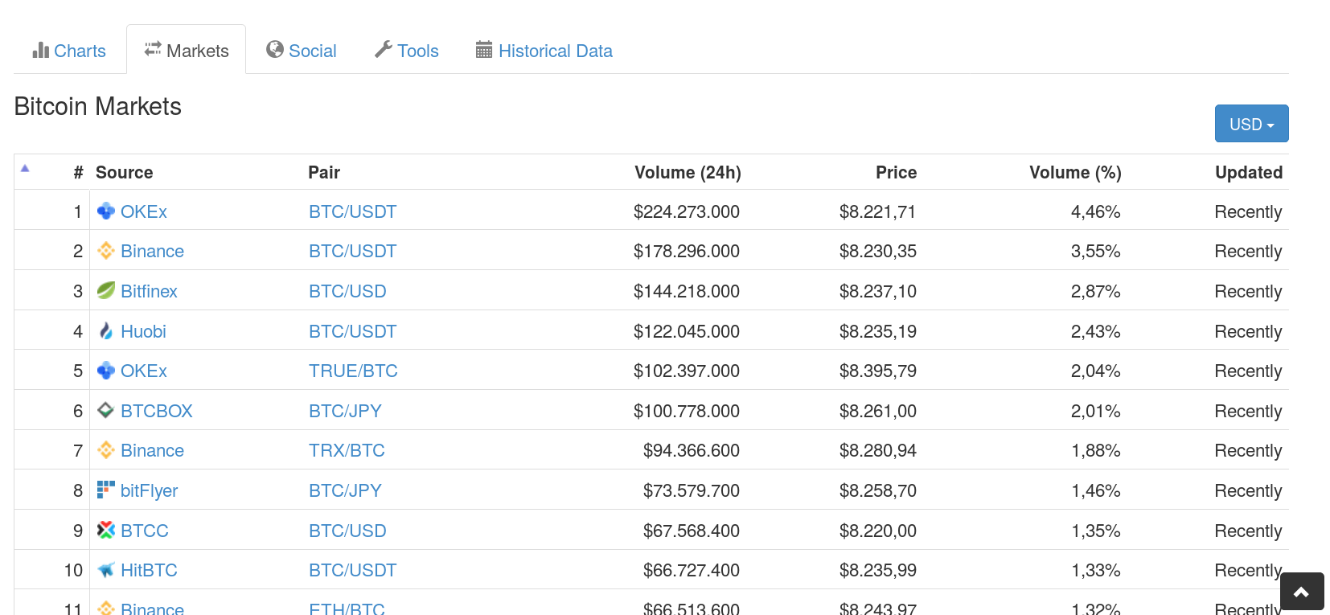Open OKEx BTC/USDT pair link
Viewport: 1330px width, 615px height.
coord(353,211)
